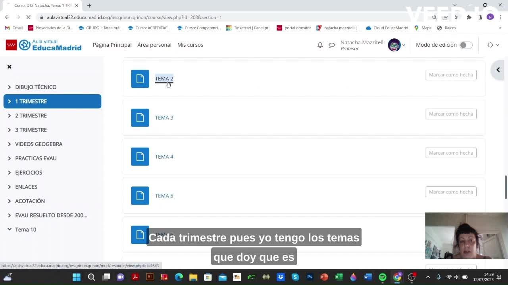Expand the ACOTACIÓN section chevron

(x=9, y=201)
